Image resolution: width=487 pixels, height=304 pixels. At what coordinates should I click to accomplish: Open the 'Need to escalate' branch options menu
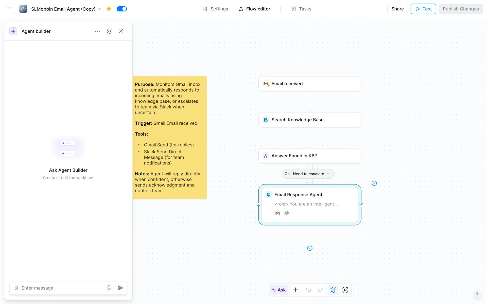(329, 174)
